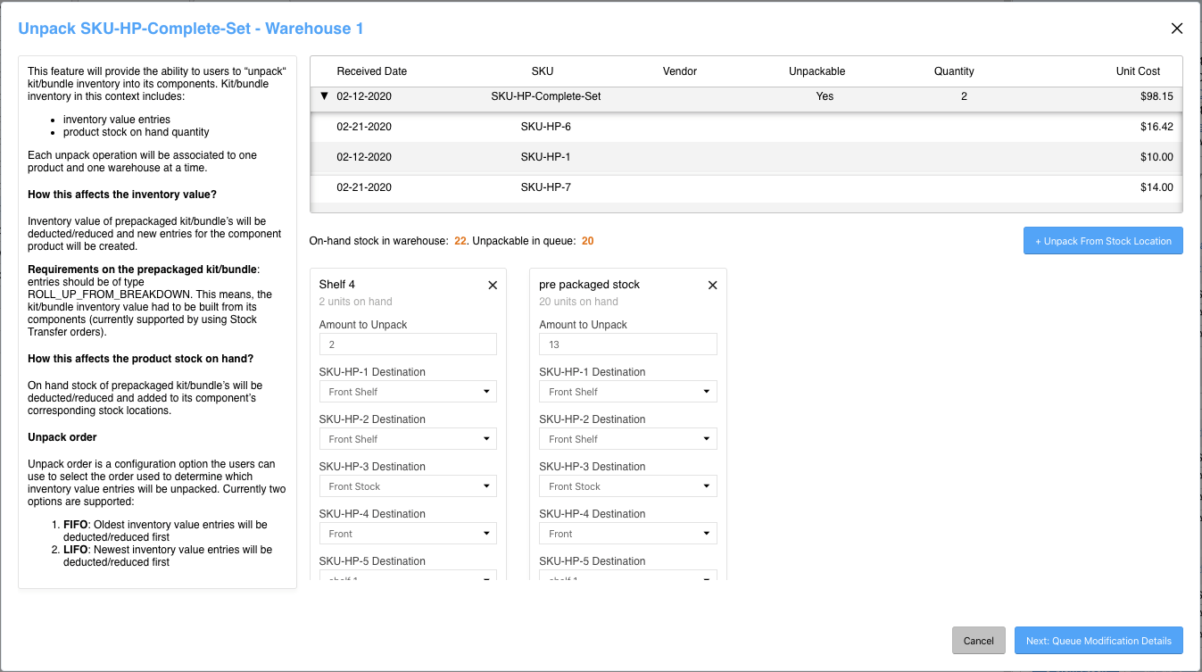This screenshot has width=1202, height=672.
Task: Click the Unpack From Stock Location button
Action: [1103, 241]
